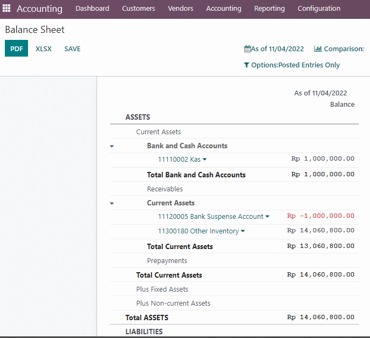
Task: Click the ASSETS section heading
Action: 138,117
